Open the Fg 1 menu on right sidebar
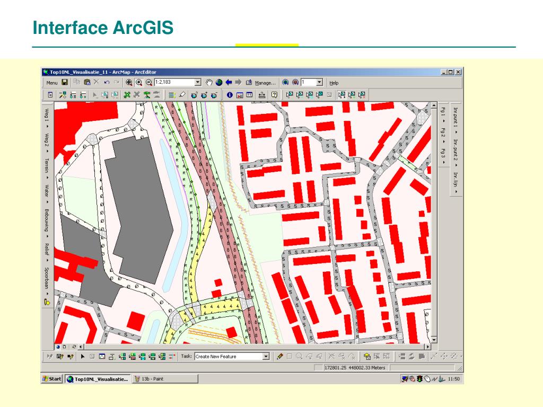Image resolution: width=543 pixels, height=407 pixels. coord(443,114)
